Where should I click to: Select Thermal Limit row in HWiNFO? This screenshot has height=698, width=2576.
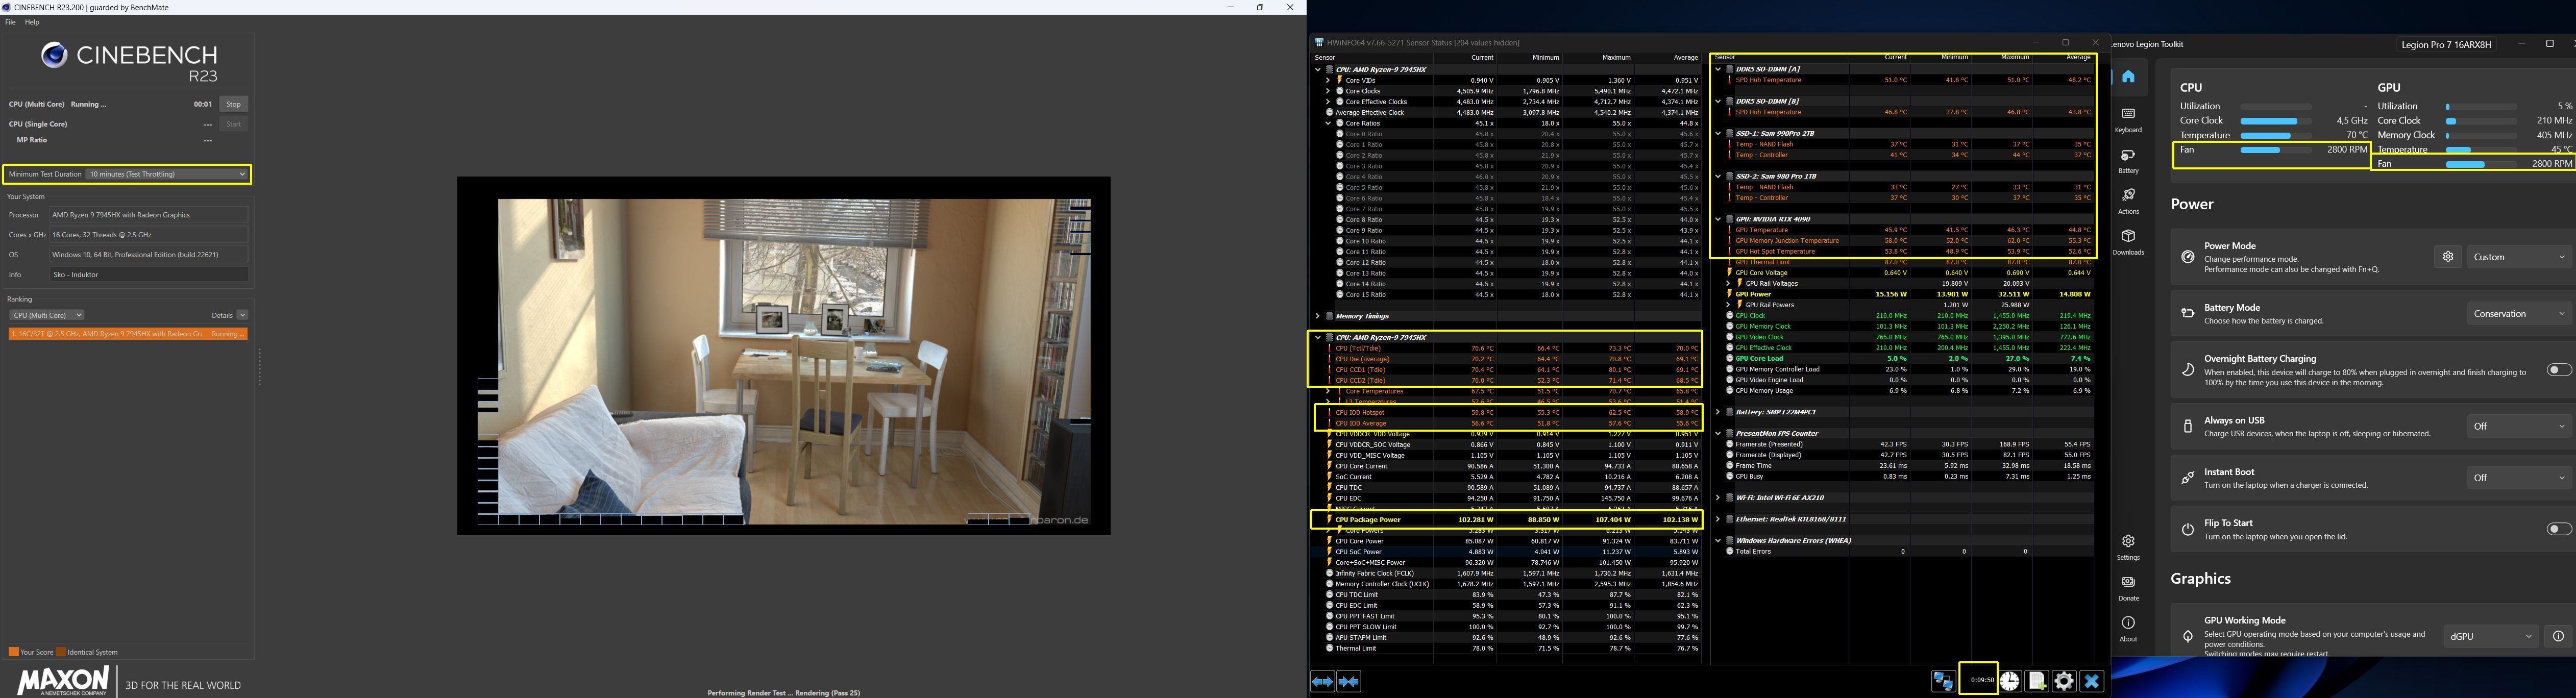tap(1506, 648)
